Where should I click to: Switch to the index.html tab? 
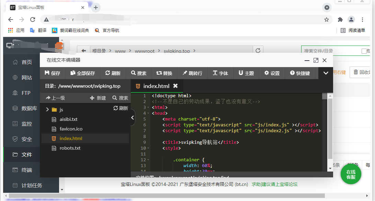pyautogui.click(x=156, y=86)
